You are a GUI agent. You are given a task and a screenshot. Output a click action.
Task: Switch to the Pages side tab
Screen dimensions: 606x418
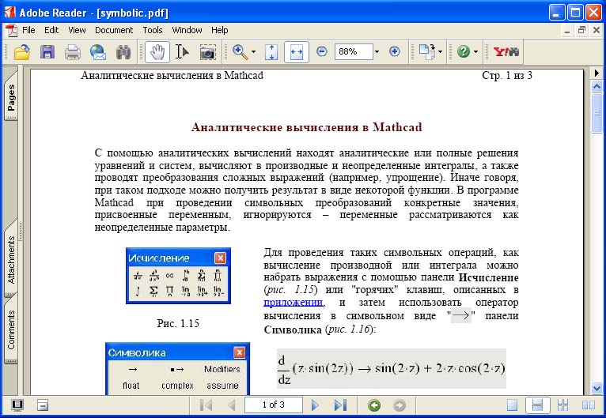coord(11,97)
